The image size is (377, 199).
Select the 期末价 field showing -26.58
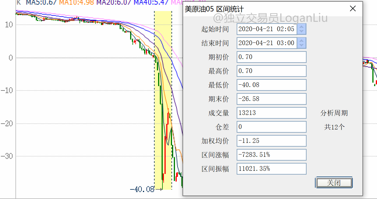pos(272,99)
